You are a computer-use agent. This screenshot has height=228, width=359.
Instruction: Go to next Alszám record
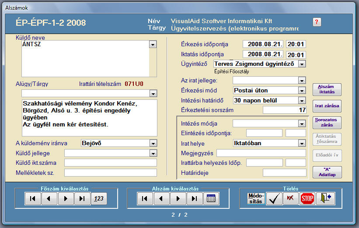(x=178, y=198)
